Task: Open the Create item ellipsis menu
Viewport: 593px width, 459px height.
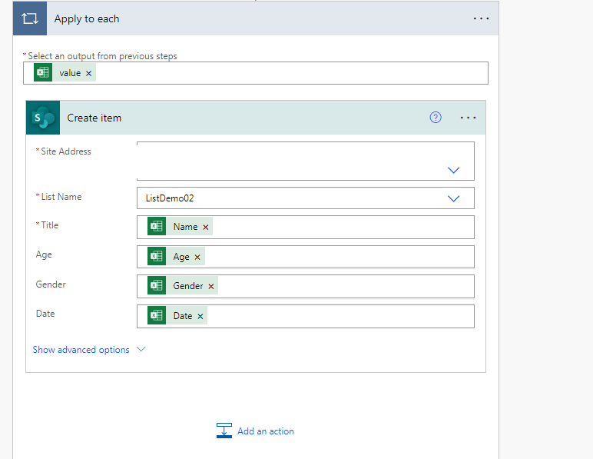Action: tap(468, 118)
